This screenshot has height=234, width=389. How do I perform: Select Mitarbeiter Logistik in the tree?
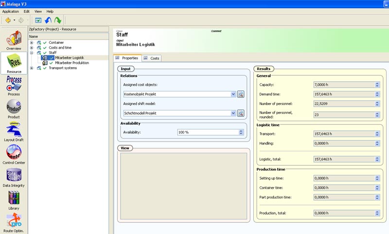click(70, 58)
